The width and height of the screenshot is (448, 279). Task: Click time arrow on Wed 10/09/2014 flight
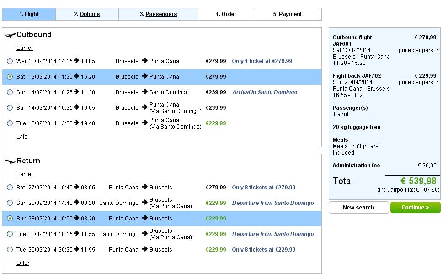pos(76,60)
